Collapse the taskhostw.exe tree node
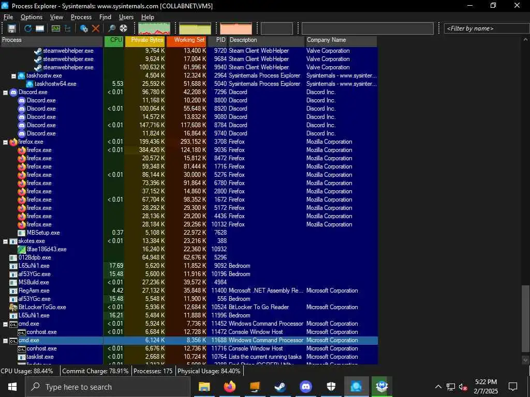The width and height of the screenshot is (530, 397). [13, 76]
